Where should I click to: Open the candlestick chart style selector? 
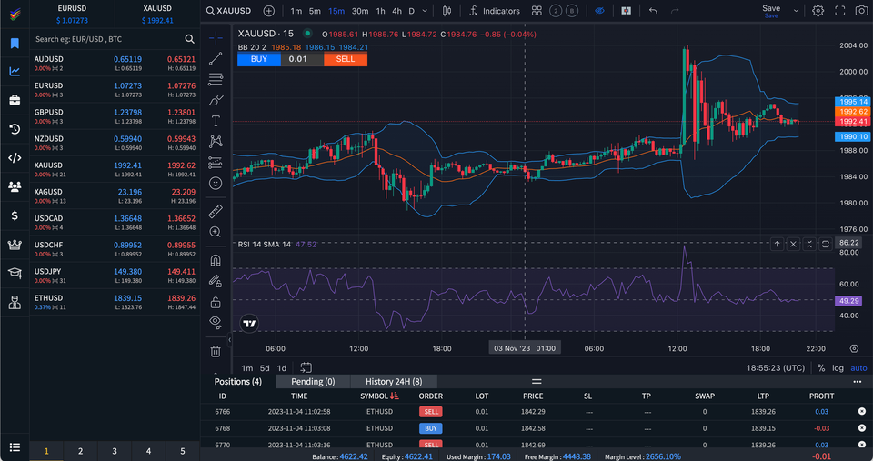tap(447, 11)
